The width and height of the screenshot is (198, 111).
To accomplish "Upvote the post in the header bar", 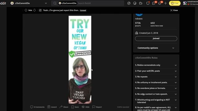I will (26, 10).
